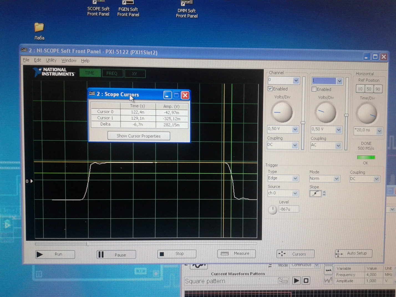Viewport: 396px width, 297px height.
Task: Open the Edit menu
Action: coord(37,60)
